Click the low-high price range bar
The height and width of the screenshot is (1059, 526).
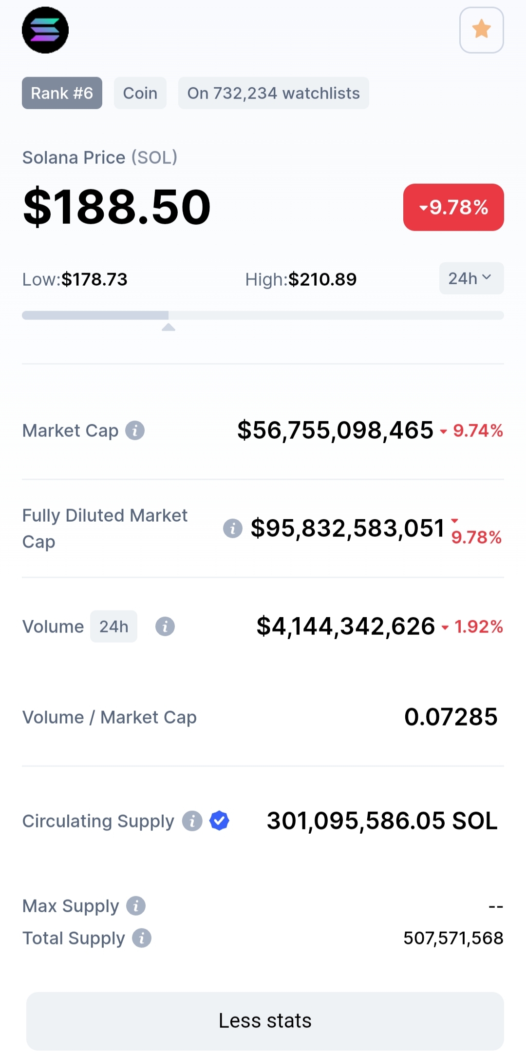263,315
